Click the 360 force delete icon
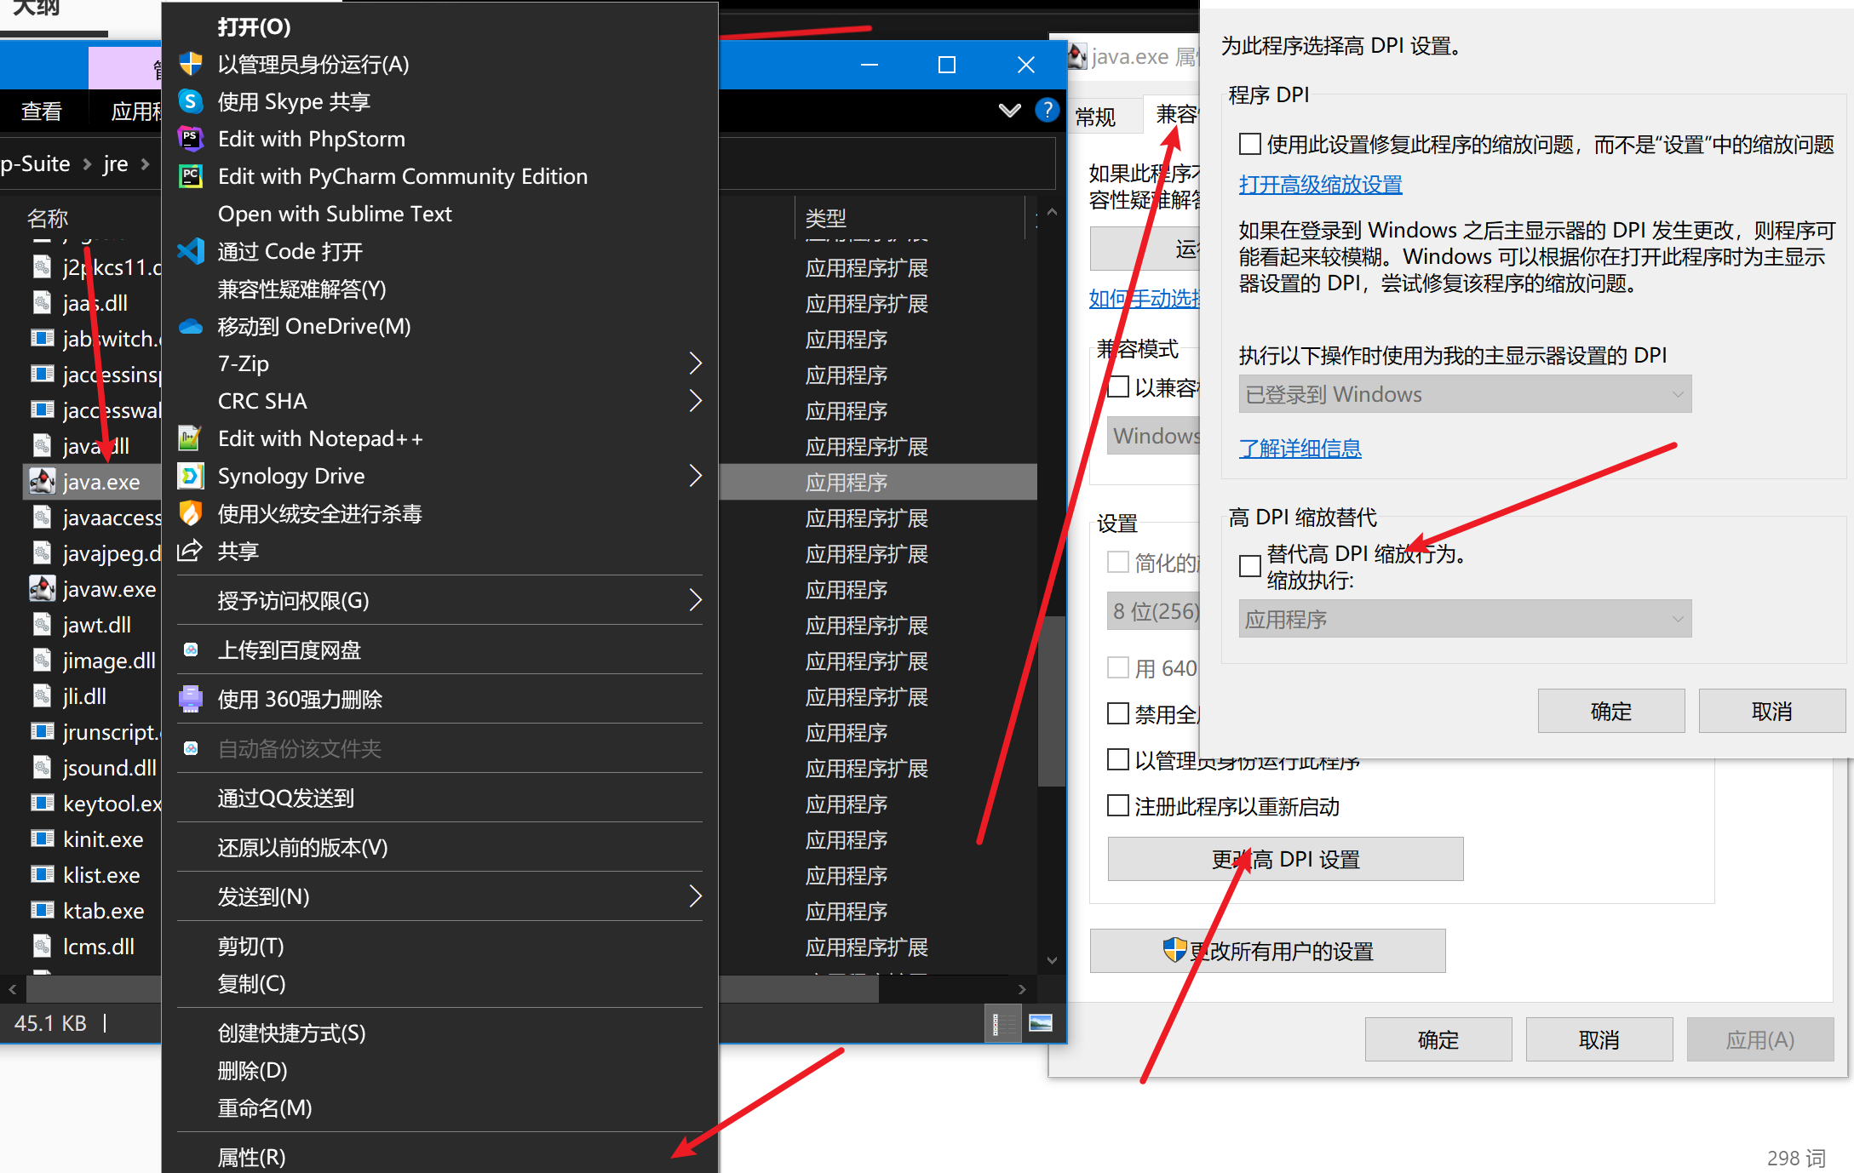 coord(191,699)
